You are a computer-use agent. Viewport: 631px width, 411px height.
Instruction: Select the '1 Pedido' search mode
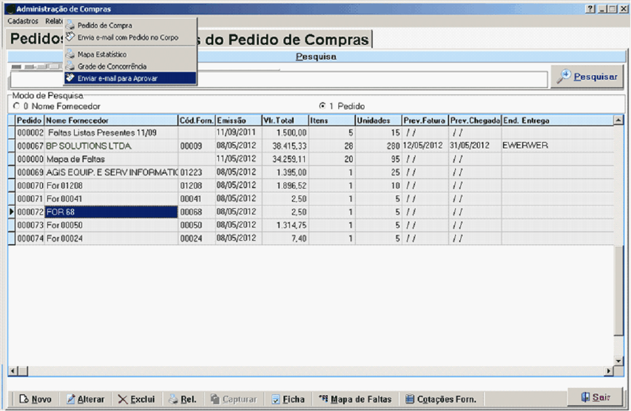pos(322,106)
